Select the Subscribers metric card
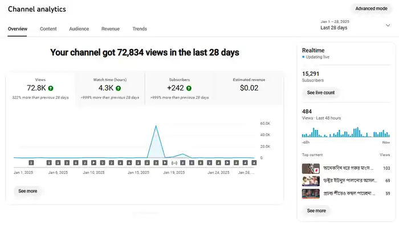Image resolution: width=399 pixels, height=225 pixels. [x=180, y=88]
